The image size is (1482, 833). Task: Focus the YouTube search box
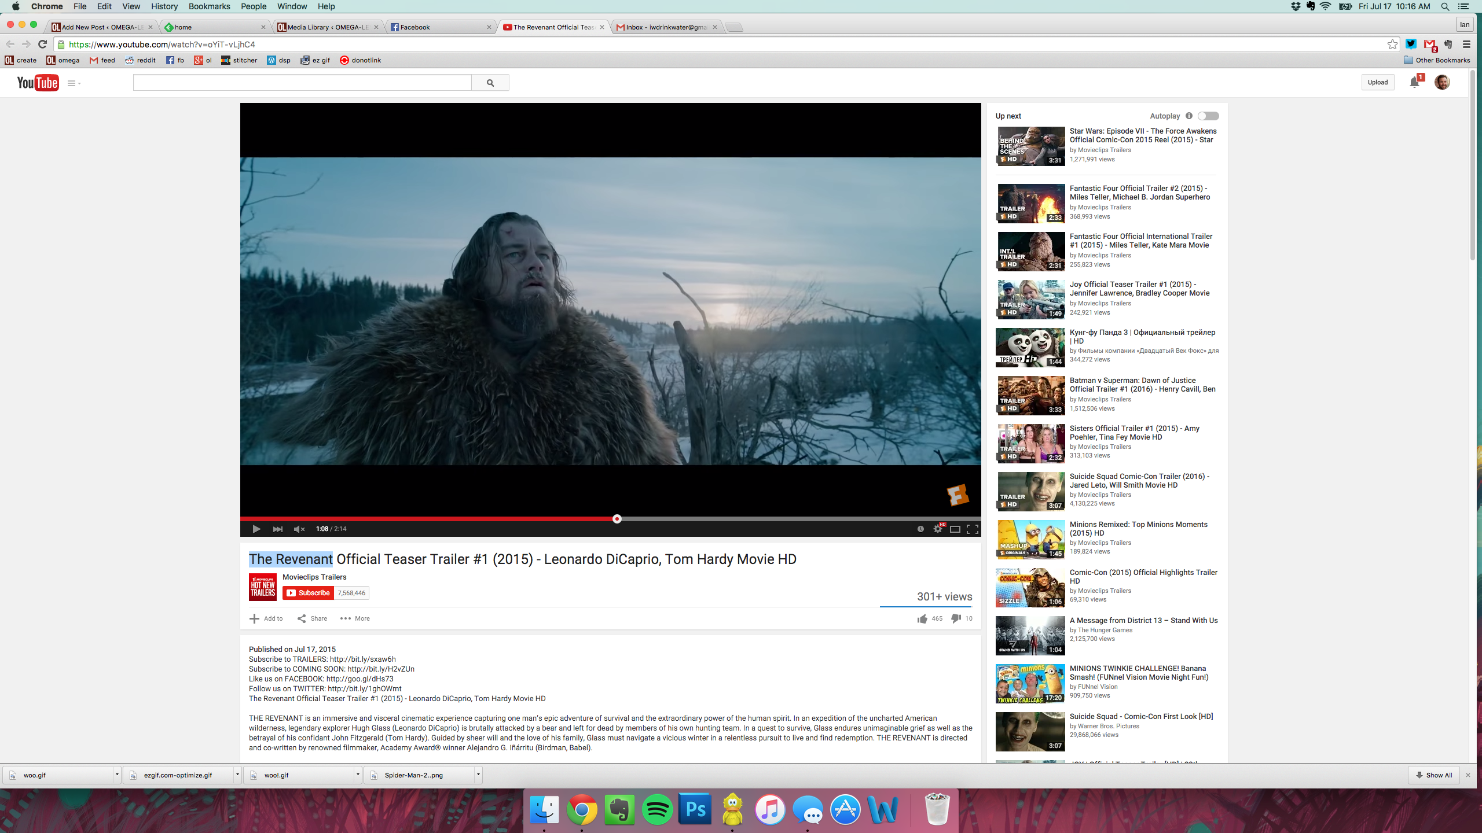[x=302, y=83]
